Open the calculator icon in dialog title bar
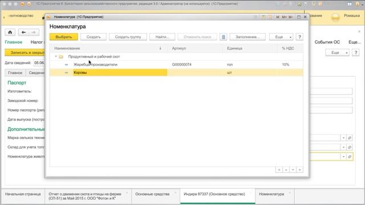Viewport: 365px width, 205px height. (263, 17)
